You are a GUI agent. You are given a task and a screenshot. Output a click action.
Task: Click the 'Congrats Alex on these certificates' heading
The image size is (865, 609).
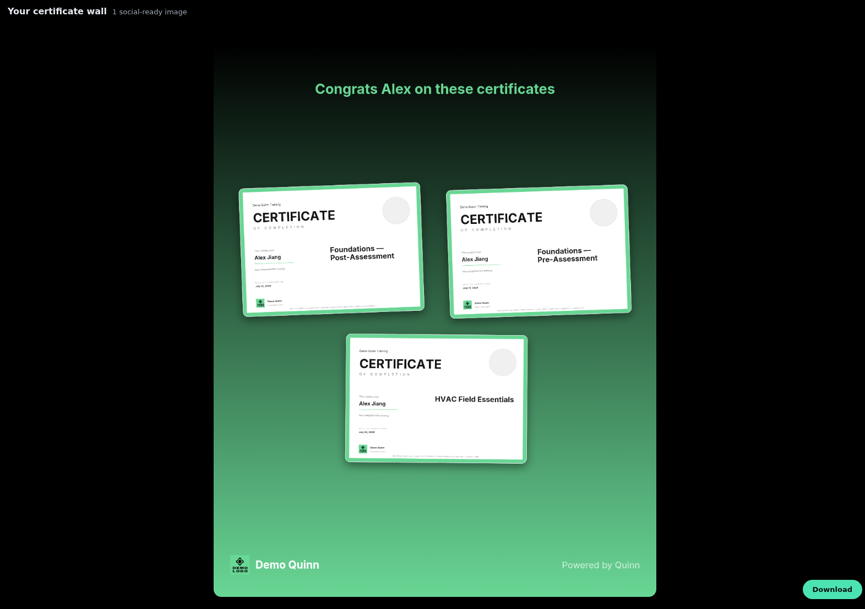point(435,89)
